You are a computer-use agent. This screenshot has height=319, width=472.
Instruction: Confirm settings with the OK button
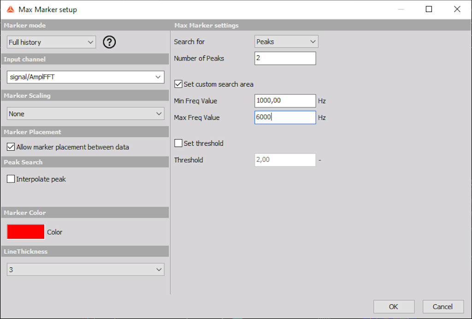[x=394, y=307]
